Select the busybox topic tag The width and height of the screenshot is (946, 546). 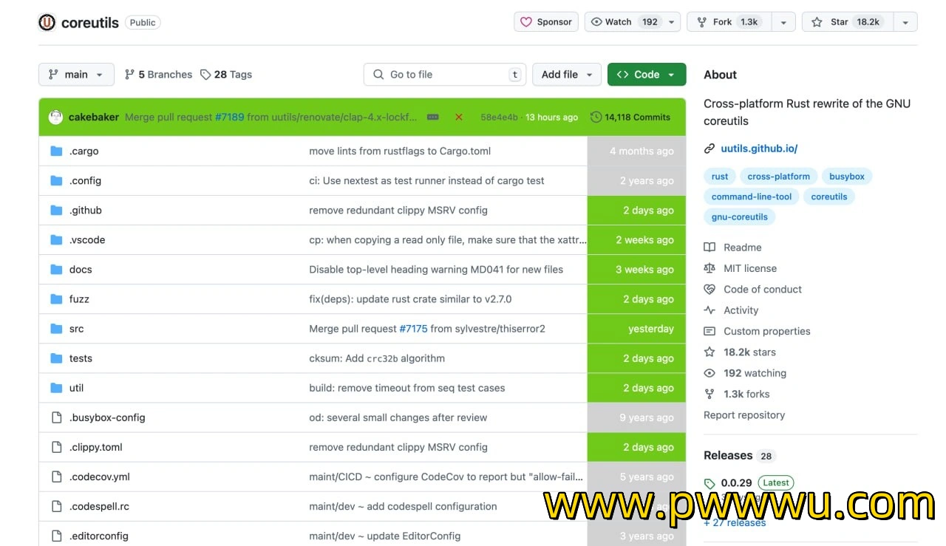847,176
